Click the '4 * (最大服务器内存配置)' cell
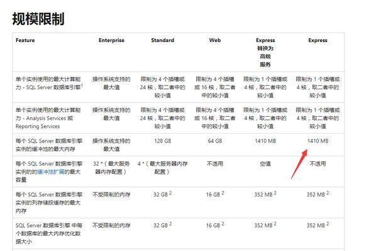The height and width of the screenshot is (251, 379). 162,168
